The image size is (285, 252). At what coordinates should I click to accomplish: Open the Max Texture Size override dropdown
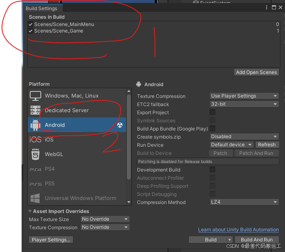pos(105,219)
